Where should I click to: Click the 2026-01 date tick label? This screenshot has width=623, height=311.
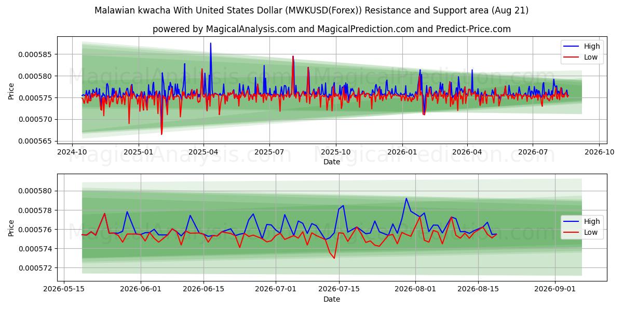[402, 152]
